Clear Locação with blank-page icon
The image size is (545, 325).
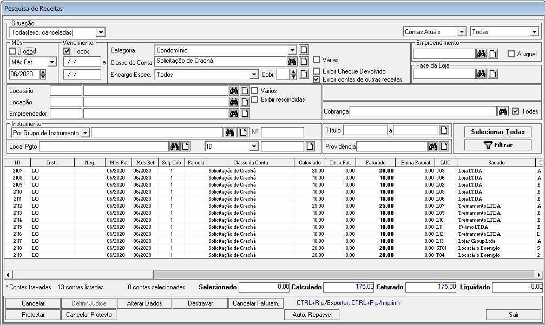[x=245, y=102]
